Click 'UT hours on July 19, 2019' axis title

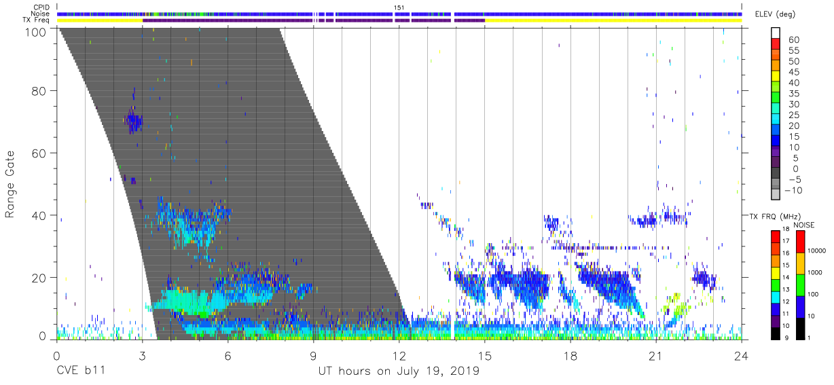click(399, 371)
